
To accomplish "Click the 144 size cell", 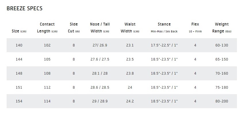I will 19,59.
